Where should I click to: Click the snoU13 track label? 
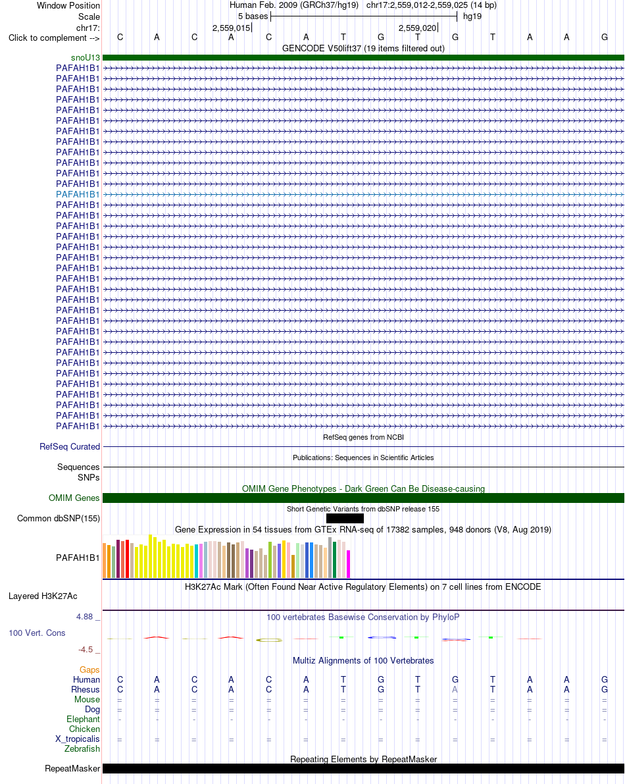[85, 58]
